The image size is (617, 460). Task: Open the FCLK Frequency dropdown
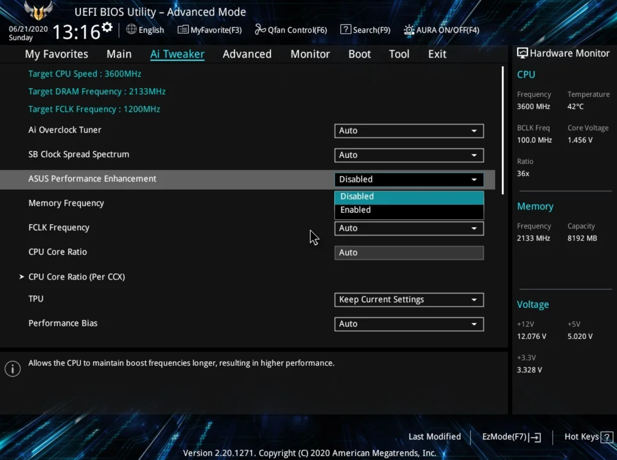(x=409, y=228)
